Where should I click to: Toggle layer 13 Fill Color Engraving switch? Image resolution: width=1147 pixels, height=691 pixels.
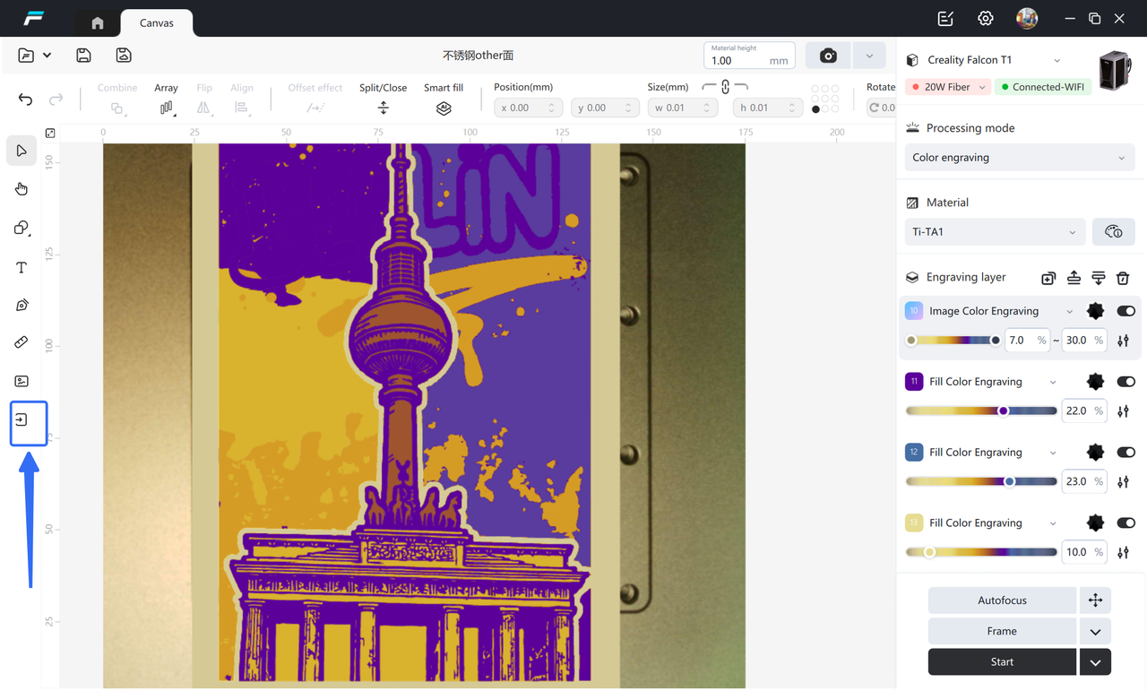click(x=1125, y=523)
